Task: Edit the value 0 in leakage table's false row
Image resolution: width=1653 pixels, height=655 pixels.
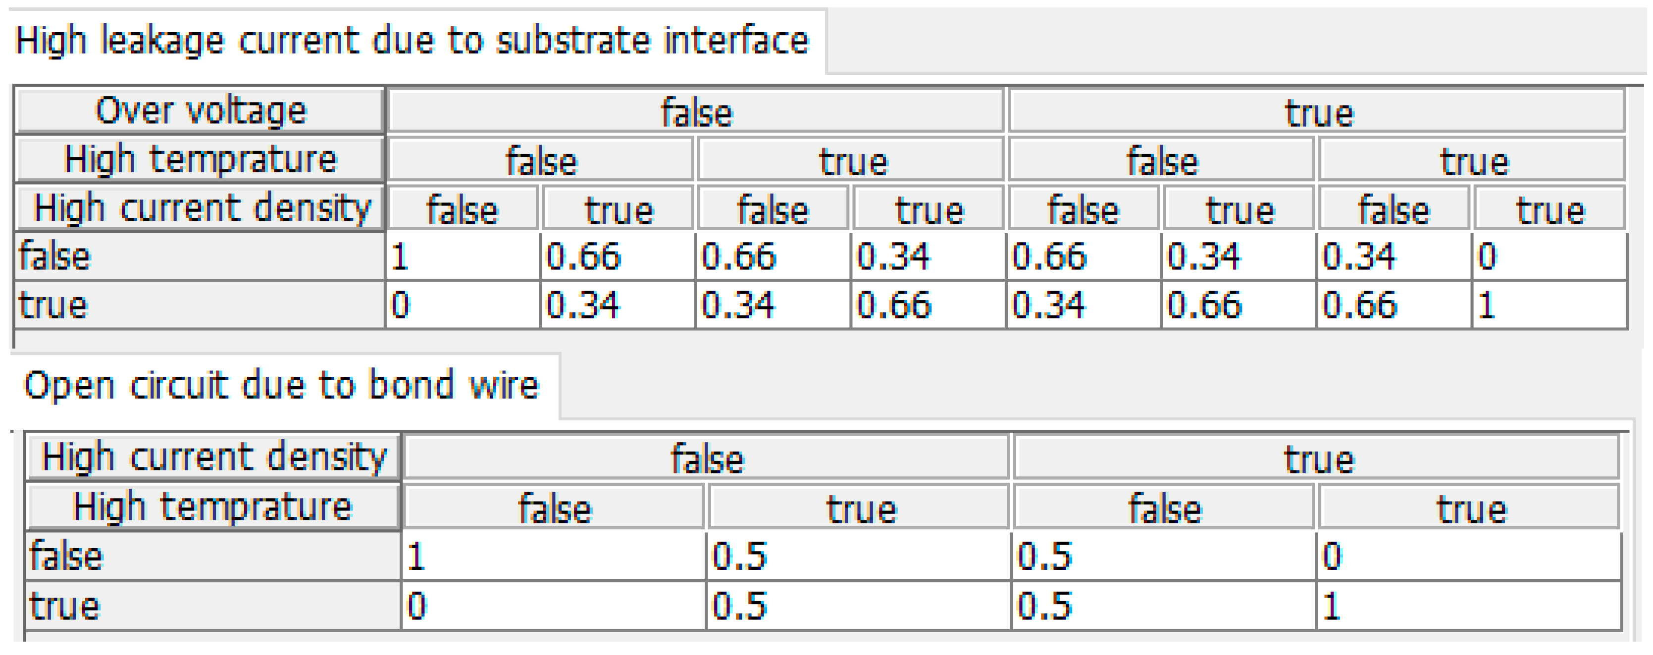Action: click(1549, 256)
